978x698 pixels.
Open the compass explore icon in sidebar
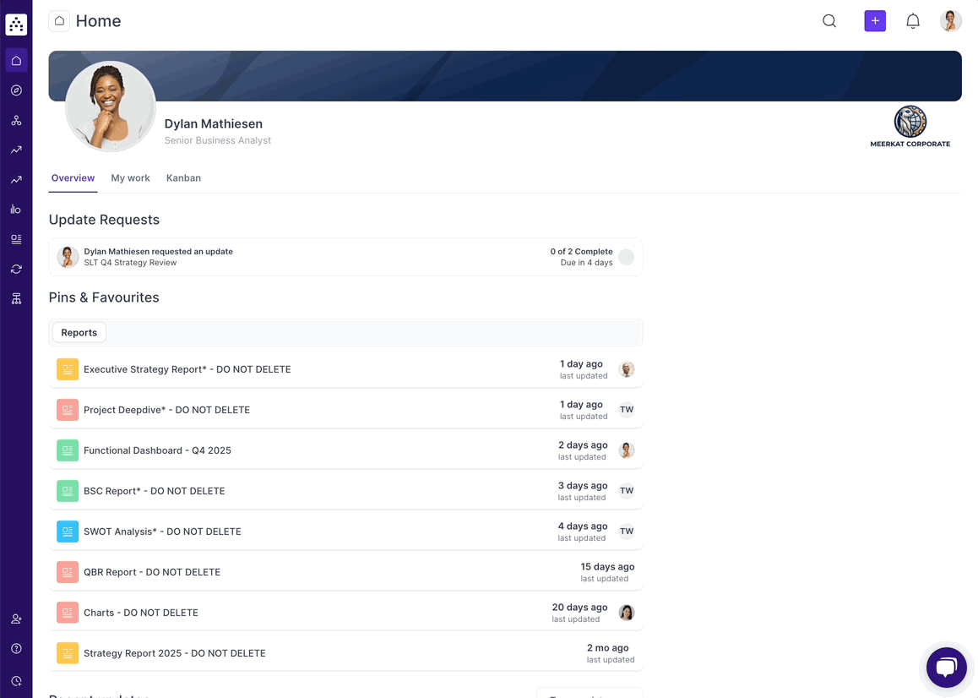click(15, 90)
